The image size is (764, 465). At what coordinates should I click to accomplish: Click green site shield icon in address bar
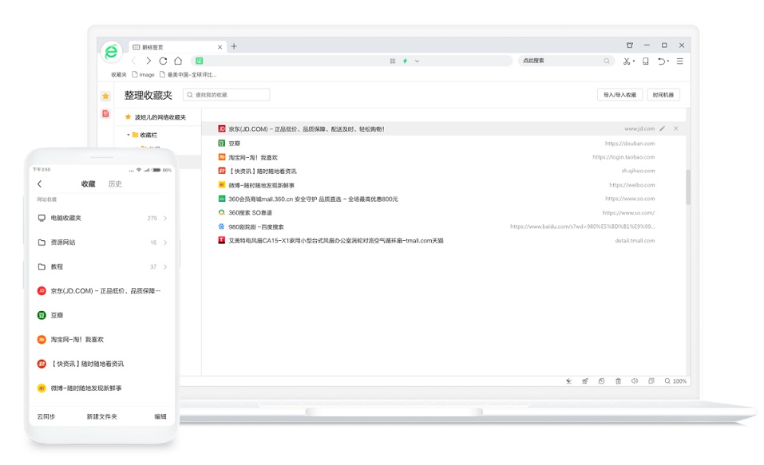[200, 61]
